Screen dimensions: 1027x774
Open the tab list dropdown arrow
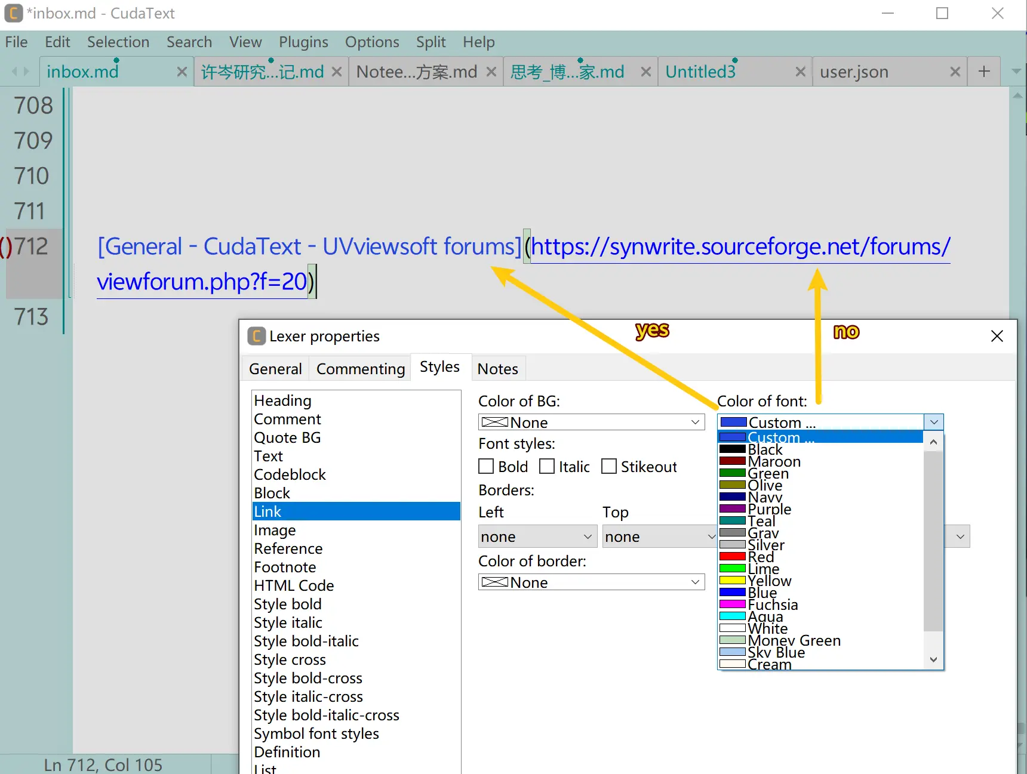coord(1016,72)
